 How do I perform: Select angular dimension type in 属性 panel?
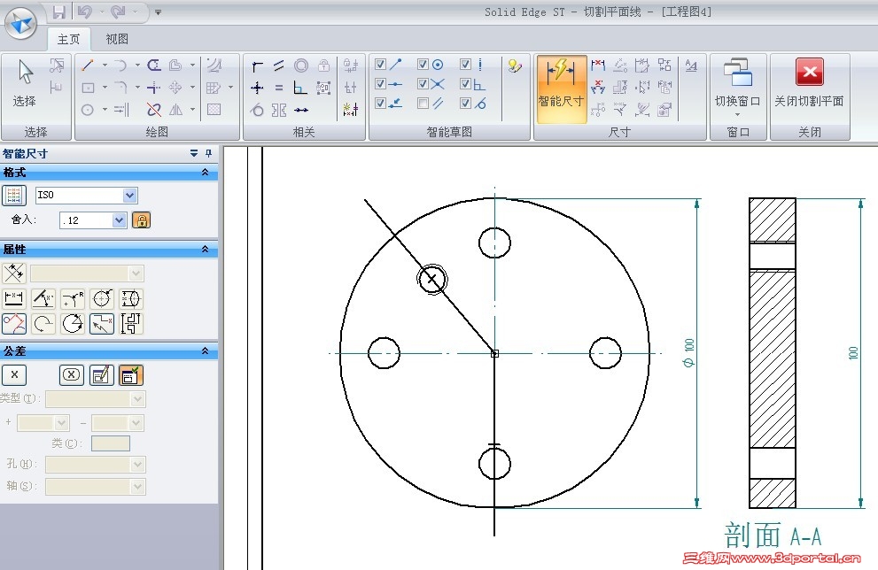[43, 298]
